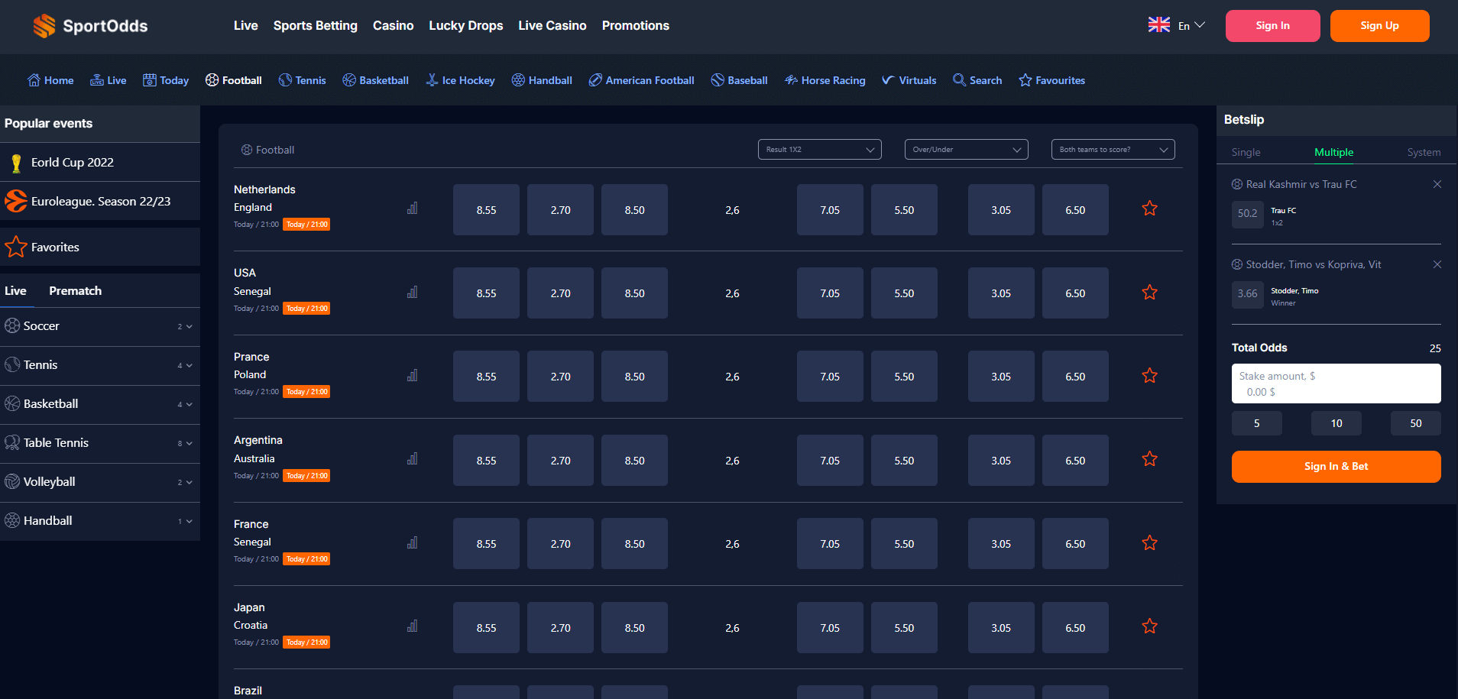Open statistics icon for Netherlands vs England
1458x699 pixels.
(x=412, y=208)
